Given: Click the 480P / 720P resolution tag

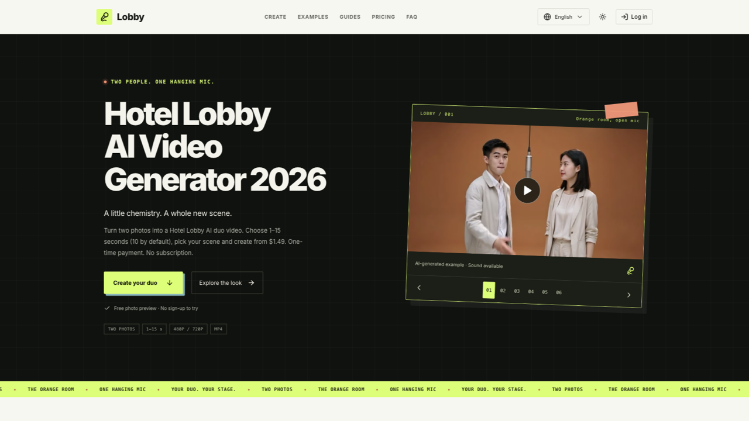Looking at the screenshot, I should pyautogui.click(x=188, y=329).
